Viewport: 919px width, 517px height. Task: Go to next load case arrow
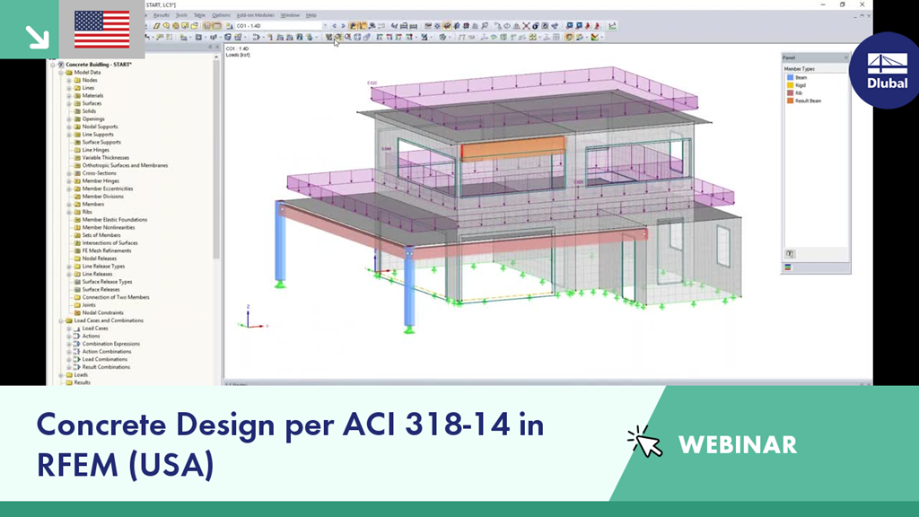(x=343, y=26)
